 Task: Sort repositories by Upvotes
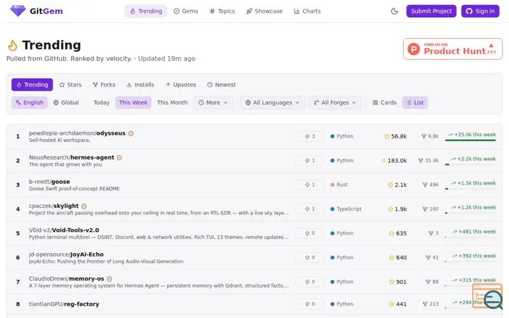point(181,85)
